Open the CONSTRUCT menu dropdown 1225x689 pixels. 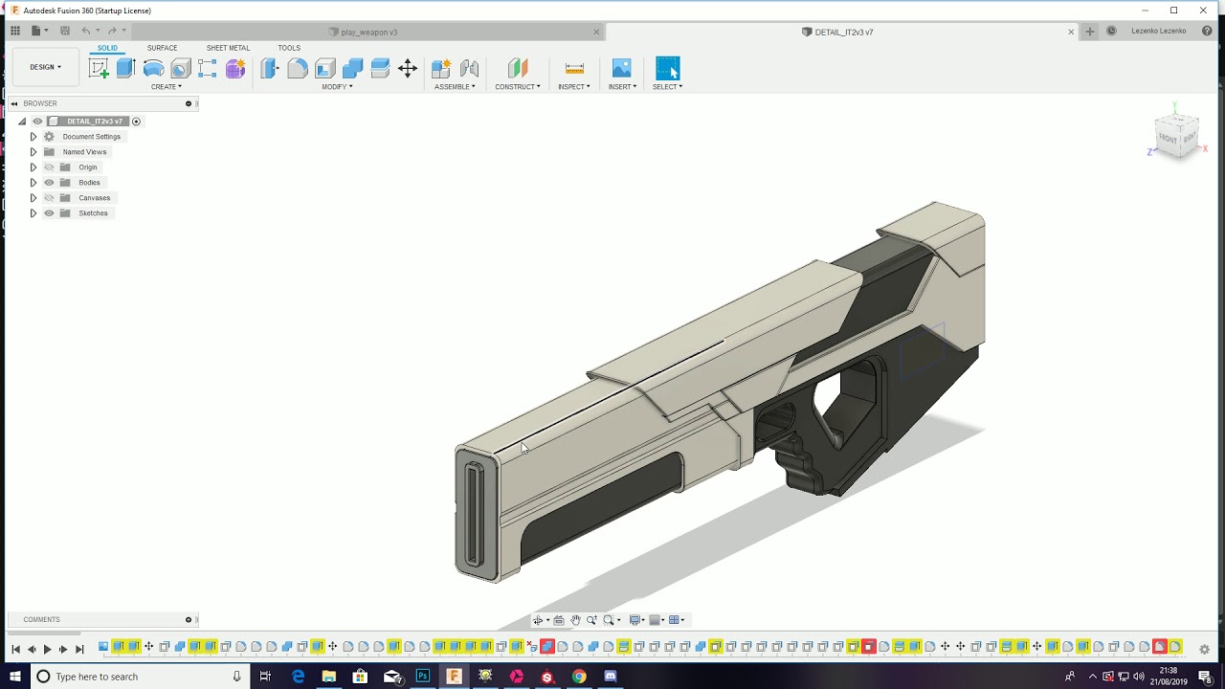pos(518,87)
